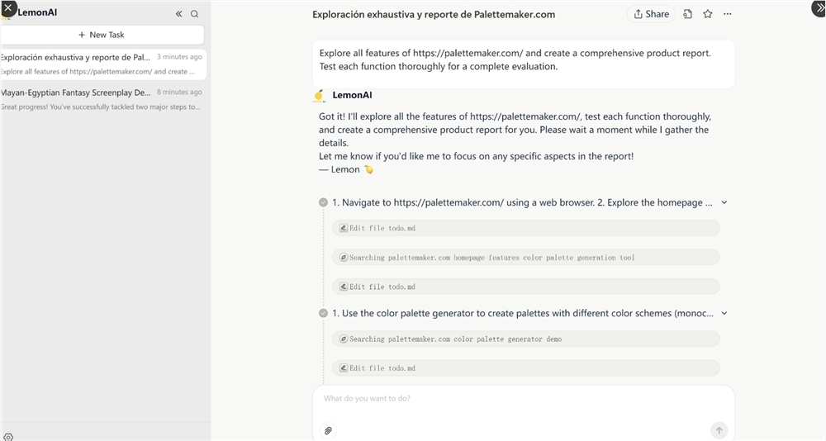826x441 pixels.
Task: Click the top-right close X icon
Action: pyautogui.click(x=819, y=7)
